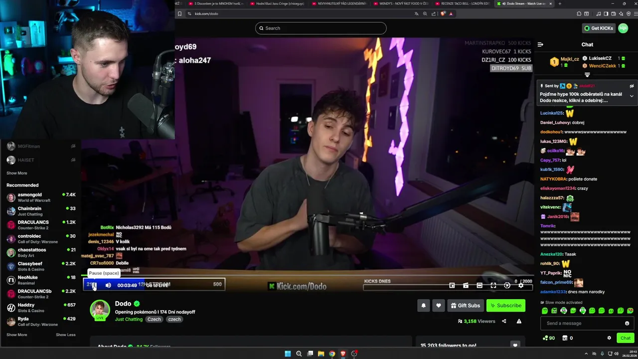The height and width of the screenshot is (359, 638).
Task: Click the first Czech language tag
Action: (154, 319)
